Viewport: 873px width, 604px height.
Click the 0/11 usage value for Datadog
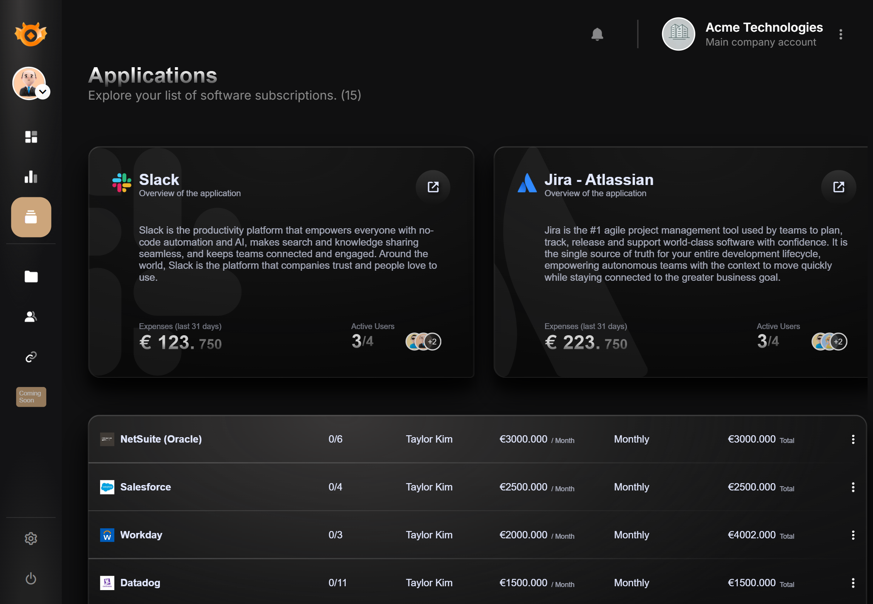point(338,583)
